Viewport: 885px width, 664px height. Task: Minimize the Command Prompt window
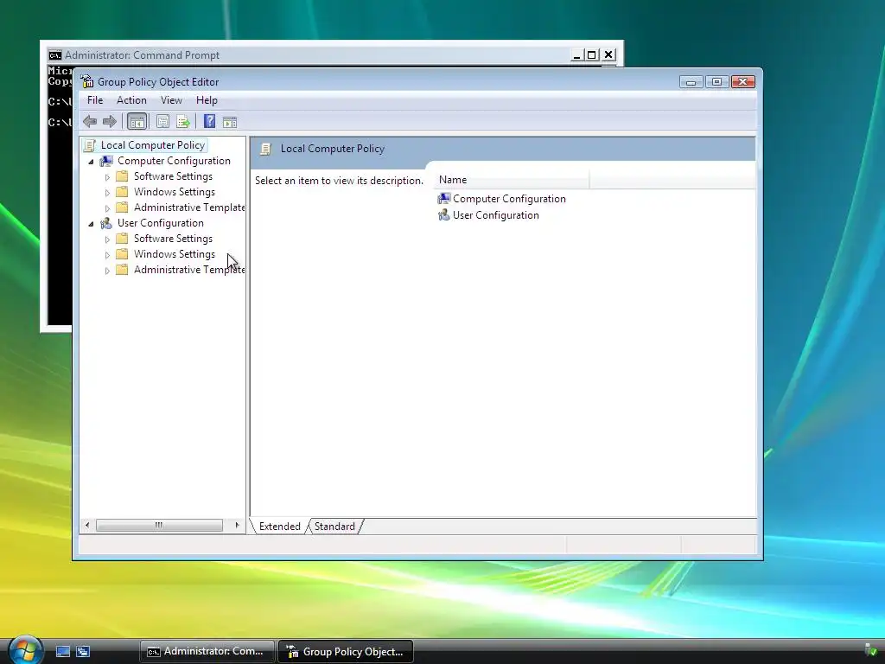point(576,55)
